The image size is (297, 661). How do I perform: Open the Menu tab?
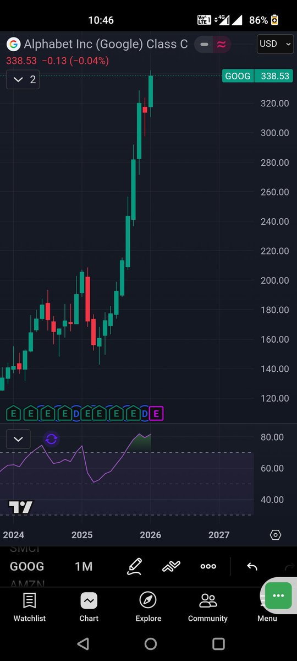coord(267,618)
